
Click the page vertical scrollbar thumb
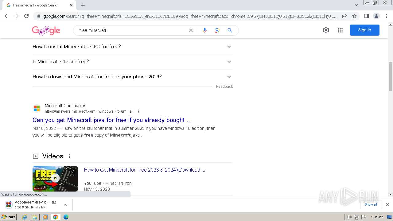[391, 76]
